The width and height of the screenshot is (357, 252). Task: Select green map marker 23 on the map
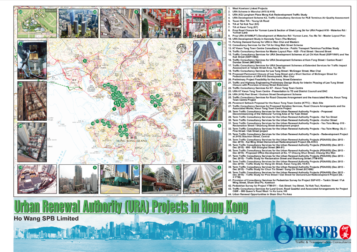[x=160, y=104]
